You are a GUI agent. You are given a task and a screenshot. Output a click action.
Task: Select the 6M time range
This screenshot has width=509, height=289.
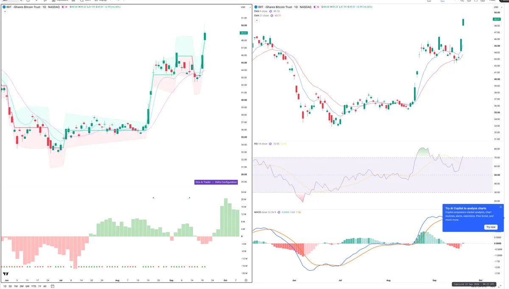pos(27,286)
